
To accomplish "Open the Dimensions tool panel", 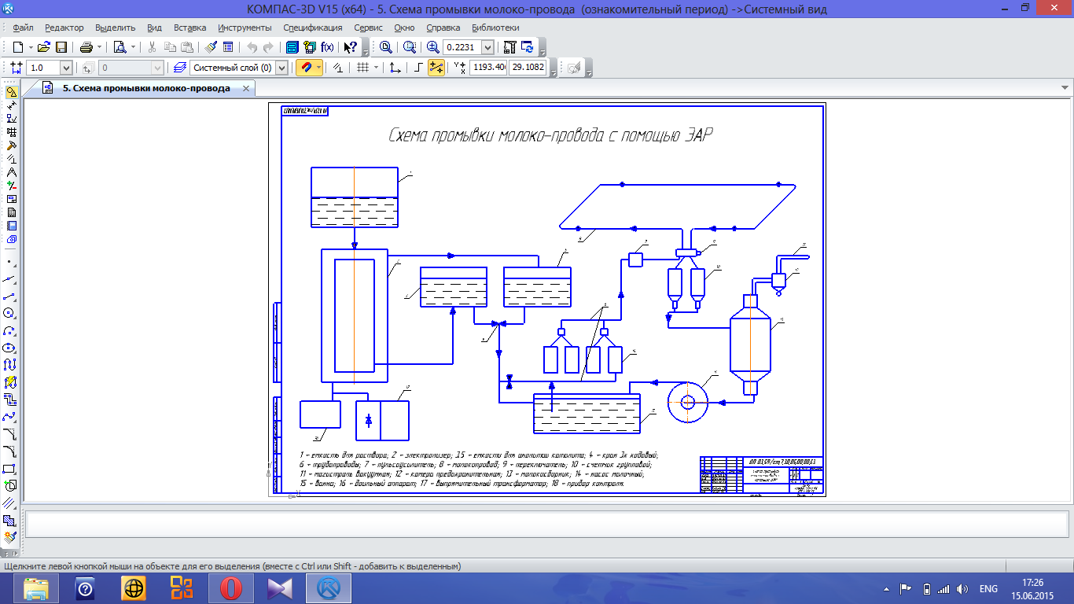I will coord(11,105).
